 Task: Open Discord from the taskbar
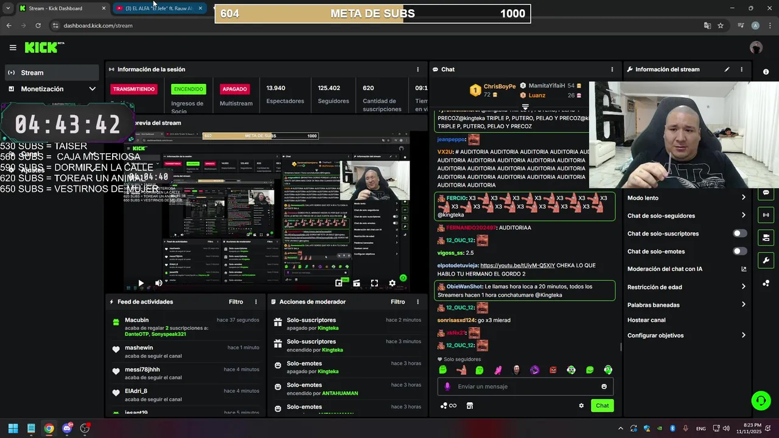(x=67, y=428)
